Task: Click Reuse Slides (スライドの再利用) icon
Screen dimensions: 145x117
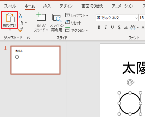Action: 57,18
